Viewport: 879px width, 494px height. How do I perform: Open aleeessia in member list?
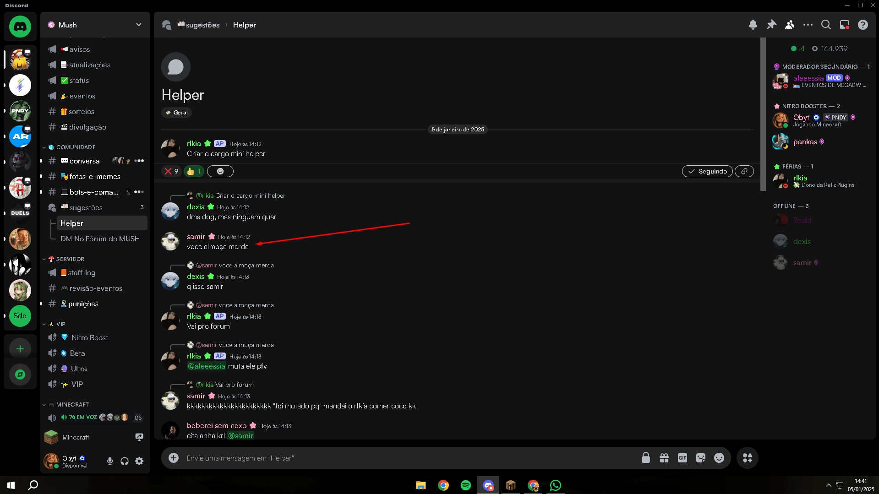pyautogui.click(x=822, y=81)
